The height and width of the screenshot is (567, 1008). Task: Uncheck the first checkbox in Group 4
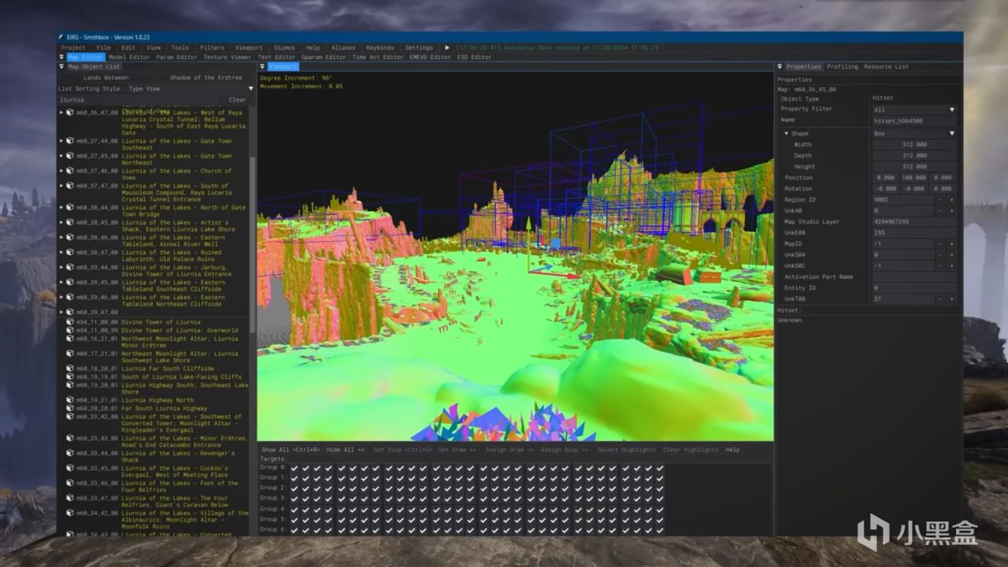(x=295, y=510)
